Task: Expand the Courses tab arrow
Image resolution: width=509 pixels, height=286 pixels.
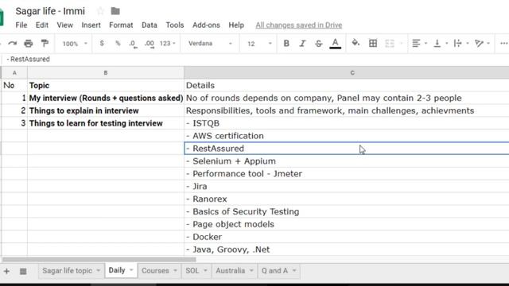Action: [x=175, y=270]
